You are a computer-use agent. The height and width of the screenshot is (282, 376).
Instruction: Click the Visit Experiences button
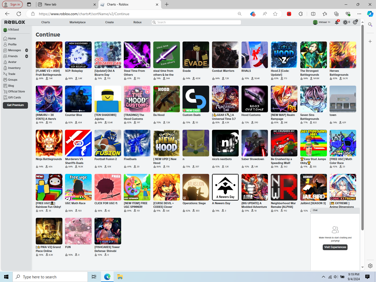335,247
